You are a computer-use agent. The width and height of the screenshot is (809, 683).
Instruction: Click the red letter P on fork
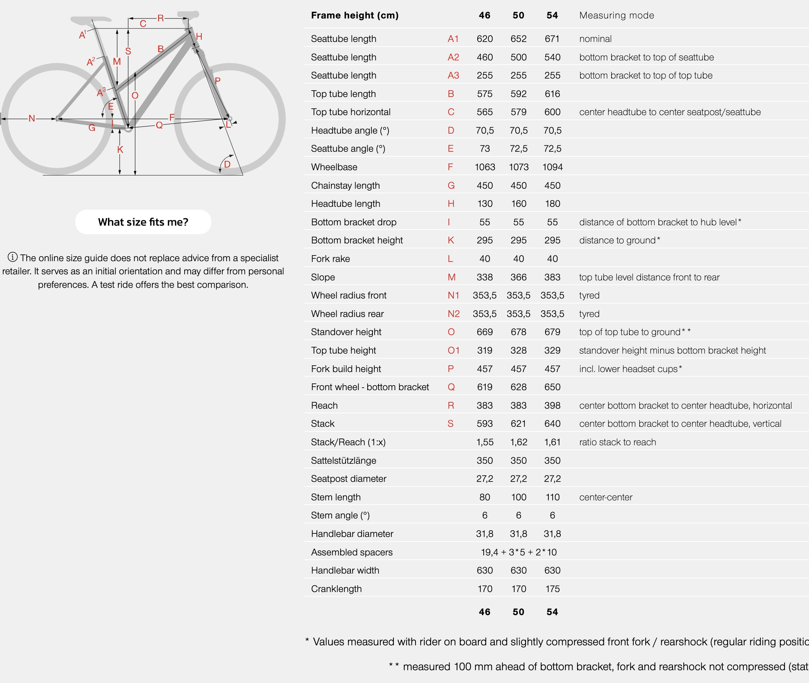pos(217,81)
